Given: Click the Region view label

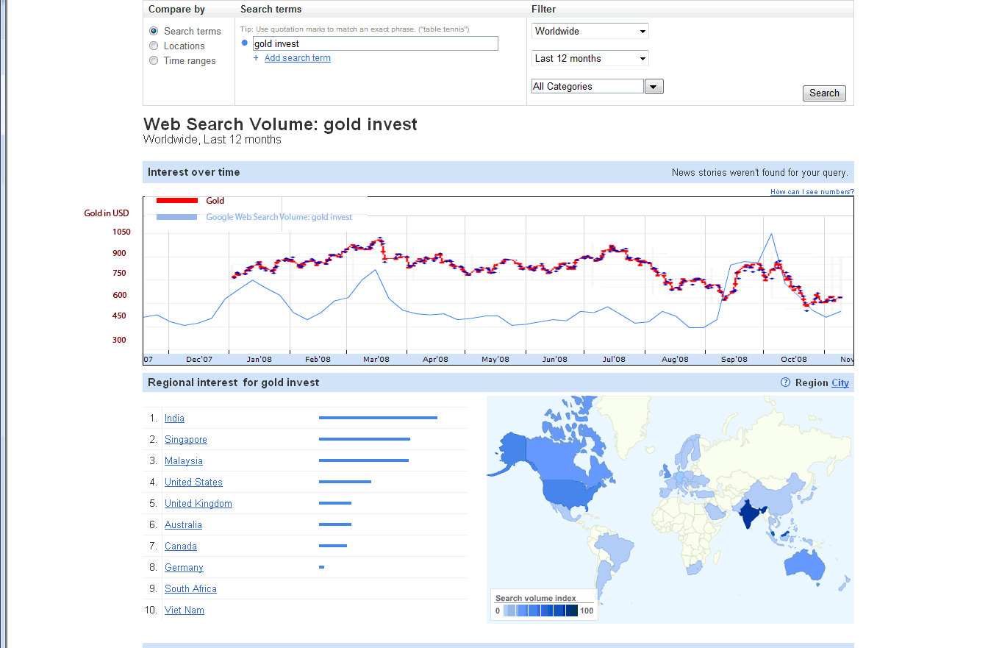Looking at the screenshot, I should [812, 383].
